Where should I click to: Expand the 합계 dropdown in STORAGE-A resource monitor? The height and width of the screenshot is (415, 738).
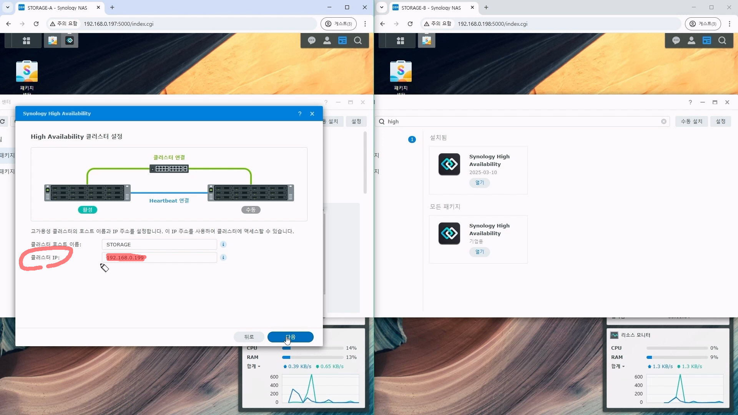[x=254, y=366]
